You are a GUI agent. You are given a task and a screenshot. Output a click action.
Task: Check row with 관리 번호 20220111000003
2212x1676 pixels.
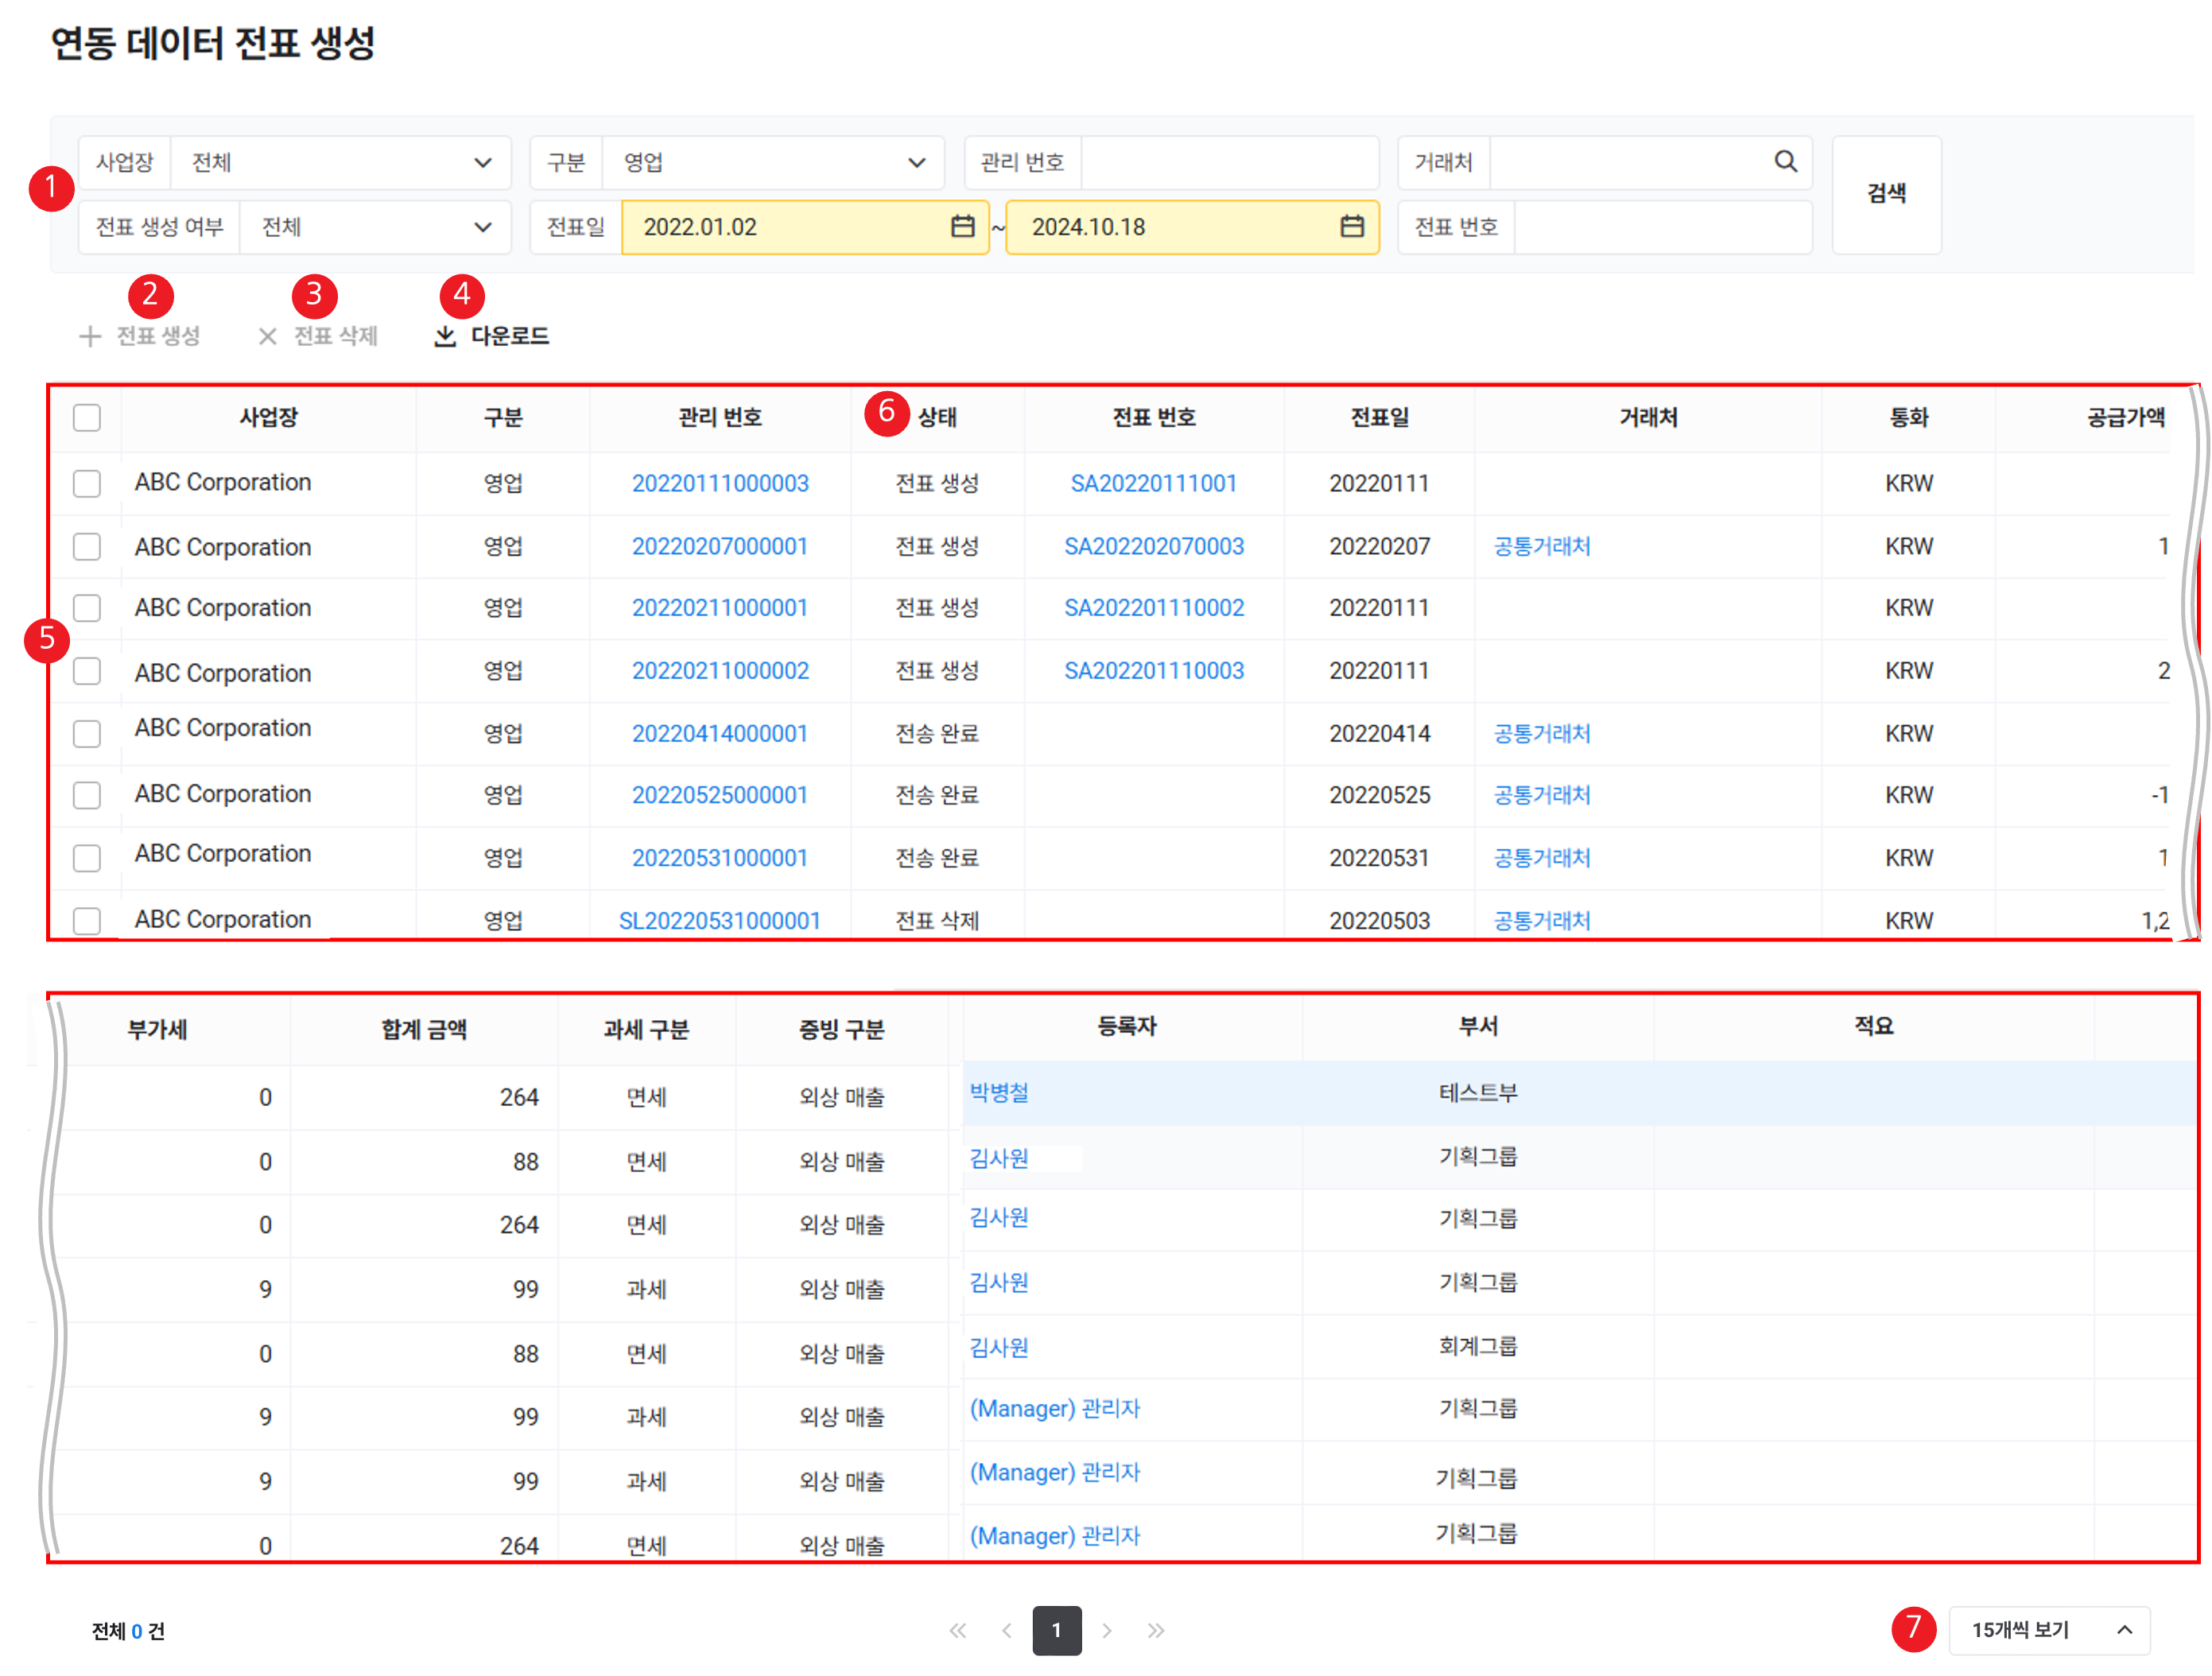pos(87,483)
